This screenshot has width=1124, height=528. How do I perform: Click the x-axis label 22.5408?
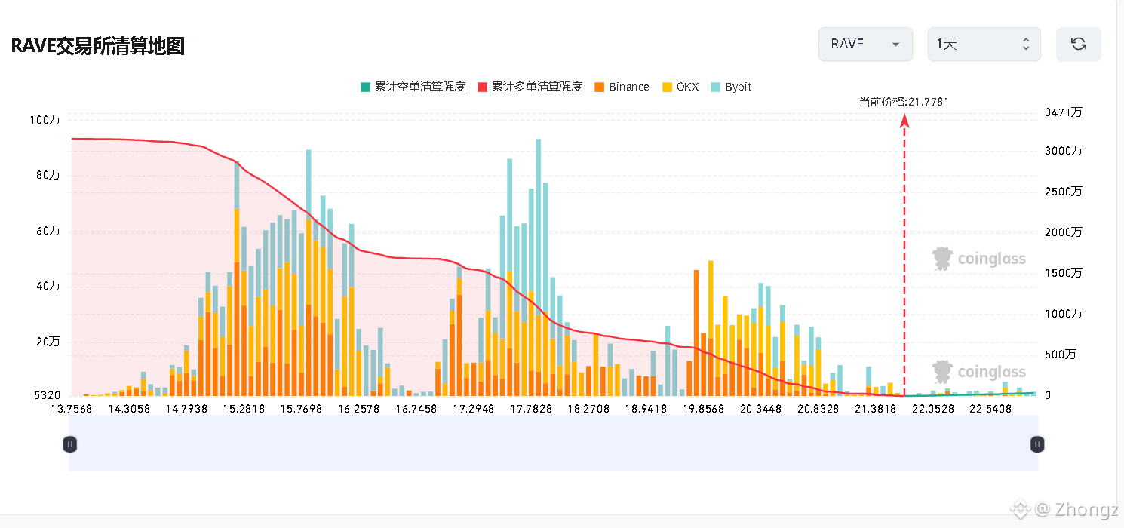pos(990,409)
